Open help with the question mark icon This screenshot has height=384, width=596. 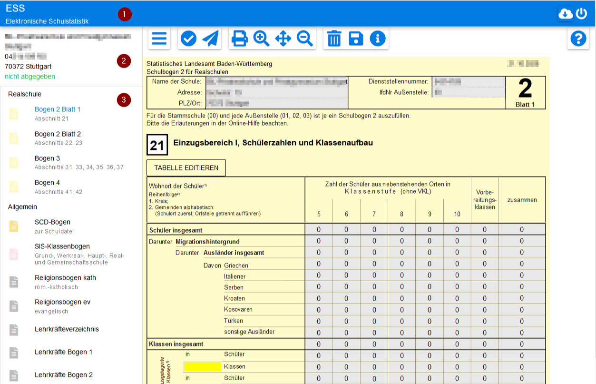tap(578, 39)
